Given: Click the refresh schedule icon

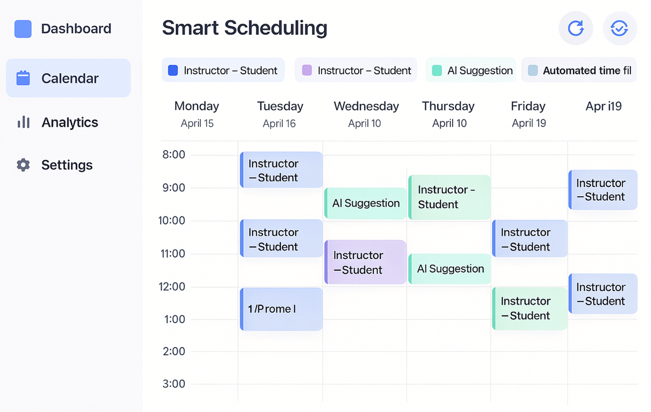Looking at the screenshot, I should coord(575,28).
